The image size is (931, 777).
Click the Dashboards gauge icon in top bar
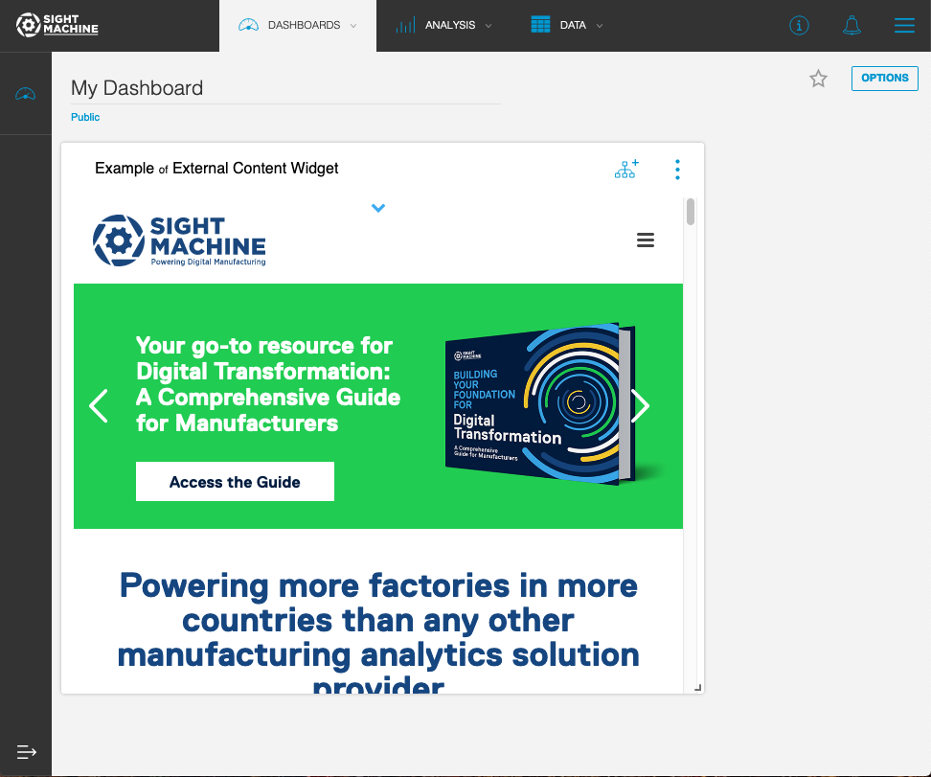(248, 25)
